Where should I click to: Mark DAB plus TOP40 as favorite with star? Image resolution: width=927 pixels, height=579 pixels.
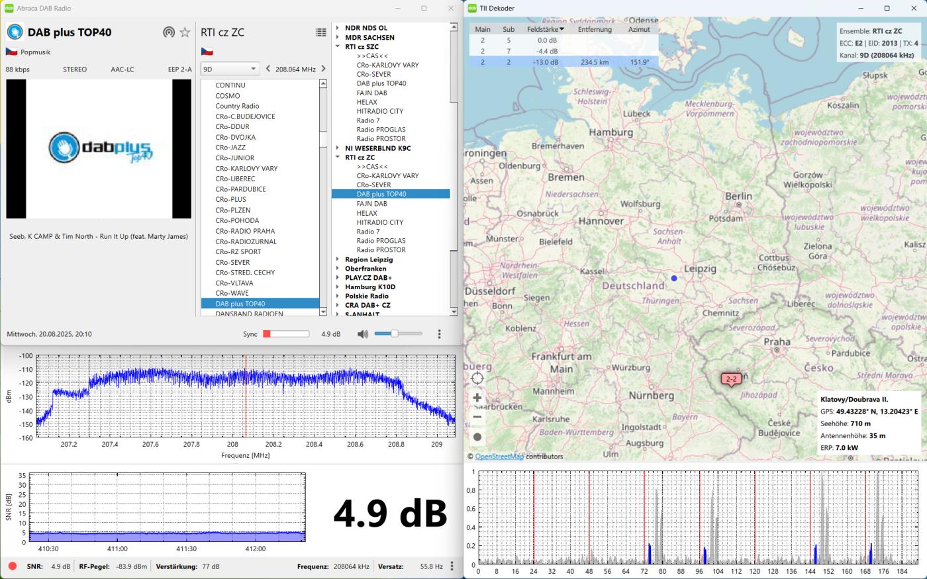pos(185,32)
